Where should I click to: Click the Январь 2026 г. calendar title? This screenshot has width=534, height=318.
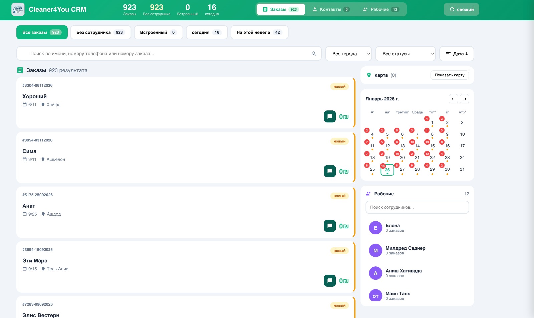pyautogui.click(x=382, y=99)
